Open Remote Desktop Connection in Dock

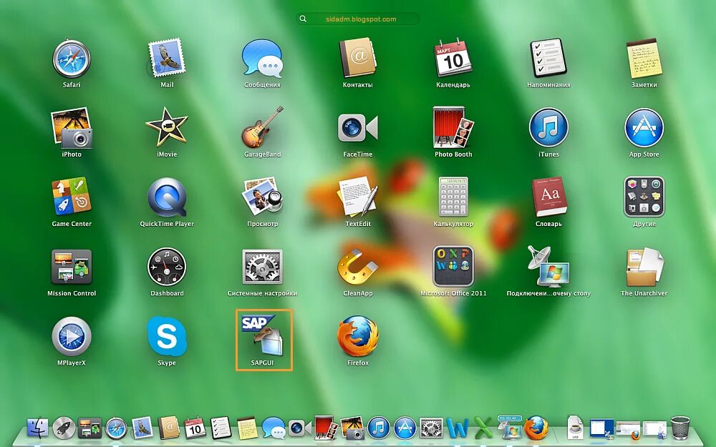510,428
